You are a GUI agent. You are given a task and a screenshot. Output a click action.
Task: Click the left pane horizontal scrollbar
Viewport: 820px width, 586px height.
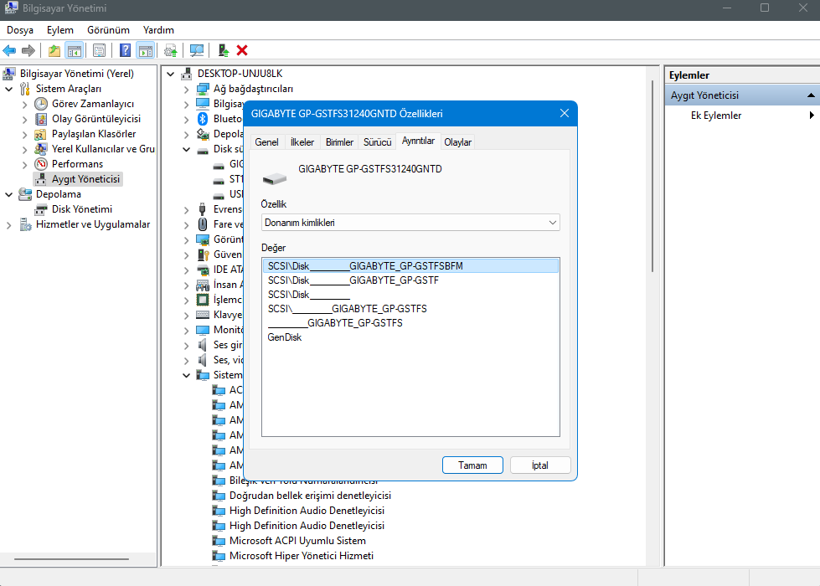coord(72,559)
